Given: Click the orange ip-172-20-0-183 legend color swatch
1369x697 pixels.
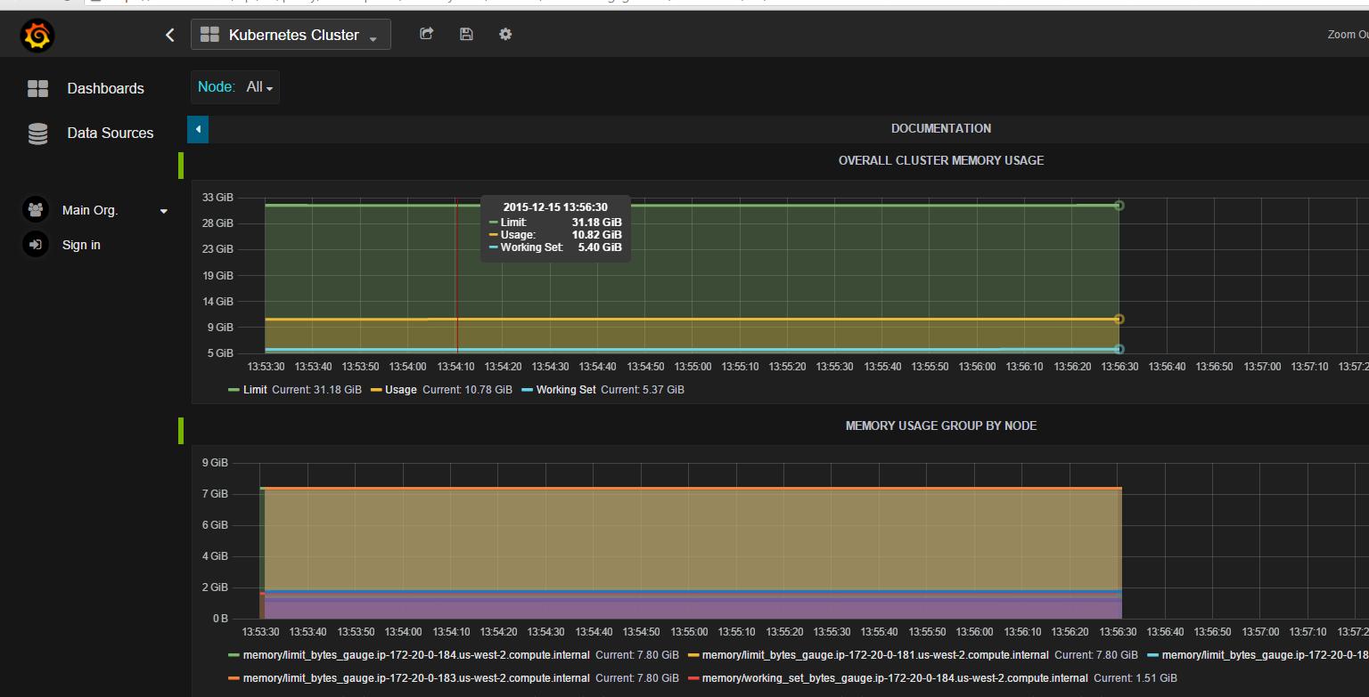Looking at the screenshot, I should click(x=234, y=678).
